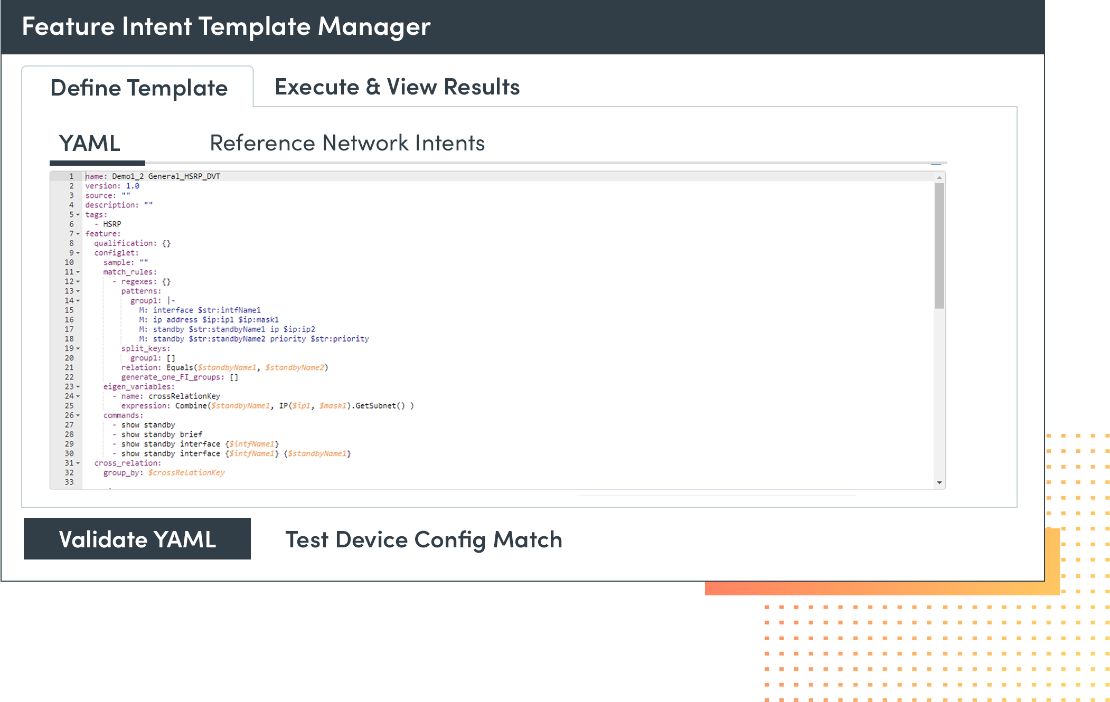Viewport: 1110px width, 702px height.
Task: Collapse the commands fold arrow
Action: (78, 415)
